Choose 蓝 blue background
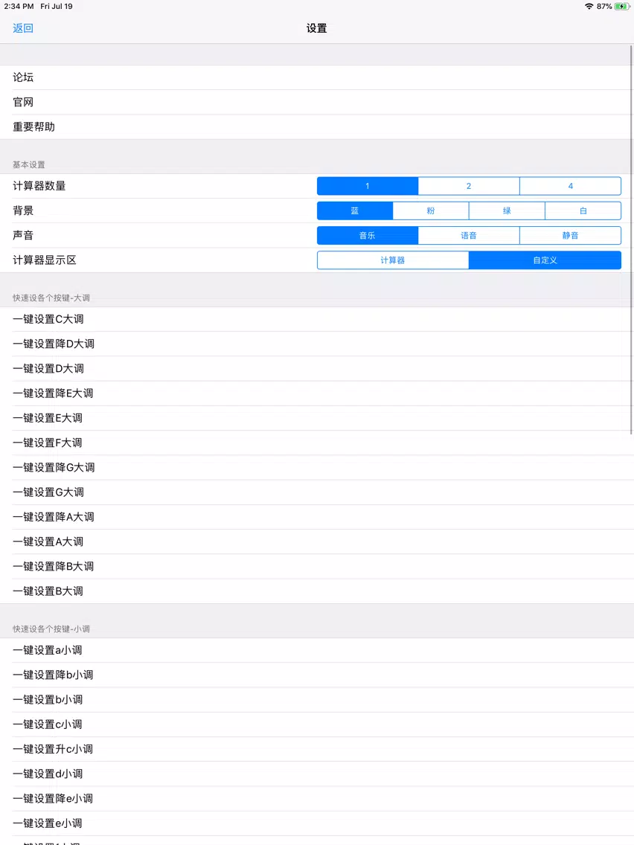The image size is (634, 845). (x=355, y=211)
